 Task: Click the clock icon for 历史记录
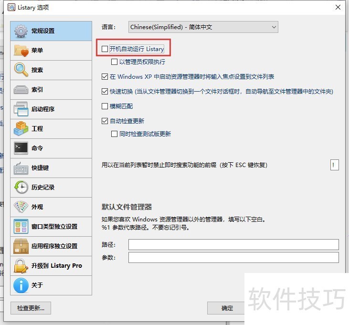21,187
